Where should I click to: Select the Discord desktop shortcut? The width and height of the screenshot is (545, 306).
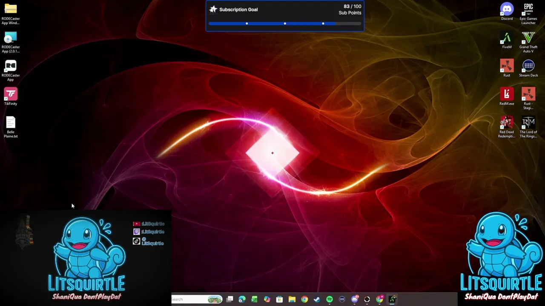[x=507, y=12]
